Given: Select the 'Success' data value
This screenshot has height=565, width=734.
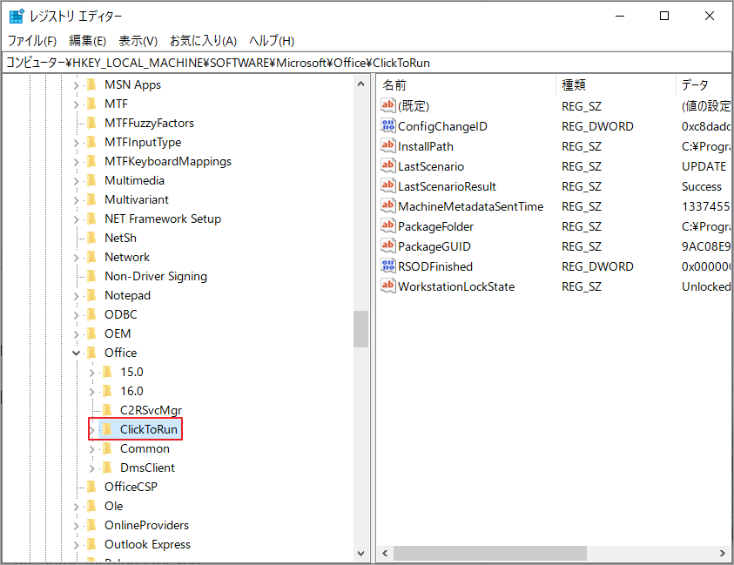Looking at the screenshot, I should 701,187.
